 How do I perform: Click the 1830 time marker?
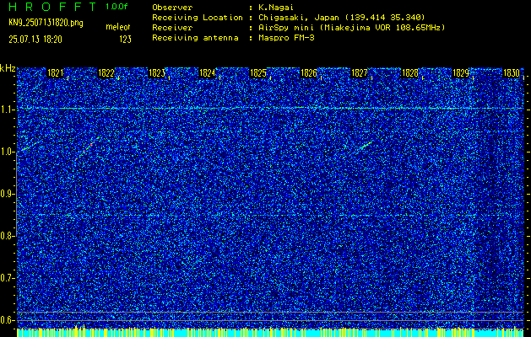coord(512,73)
